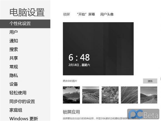Go to the 设备 settings category
Screen dimensions: 161x121
click(14, 84)
